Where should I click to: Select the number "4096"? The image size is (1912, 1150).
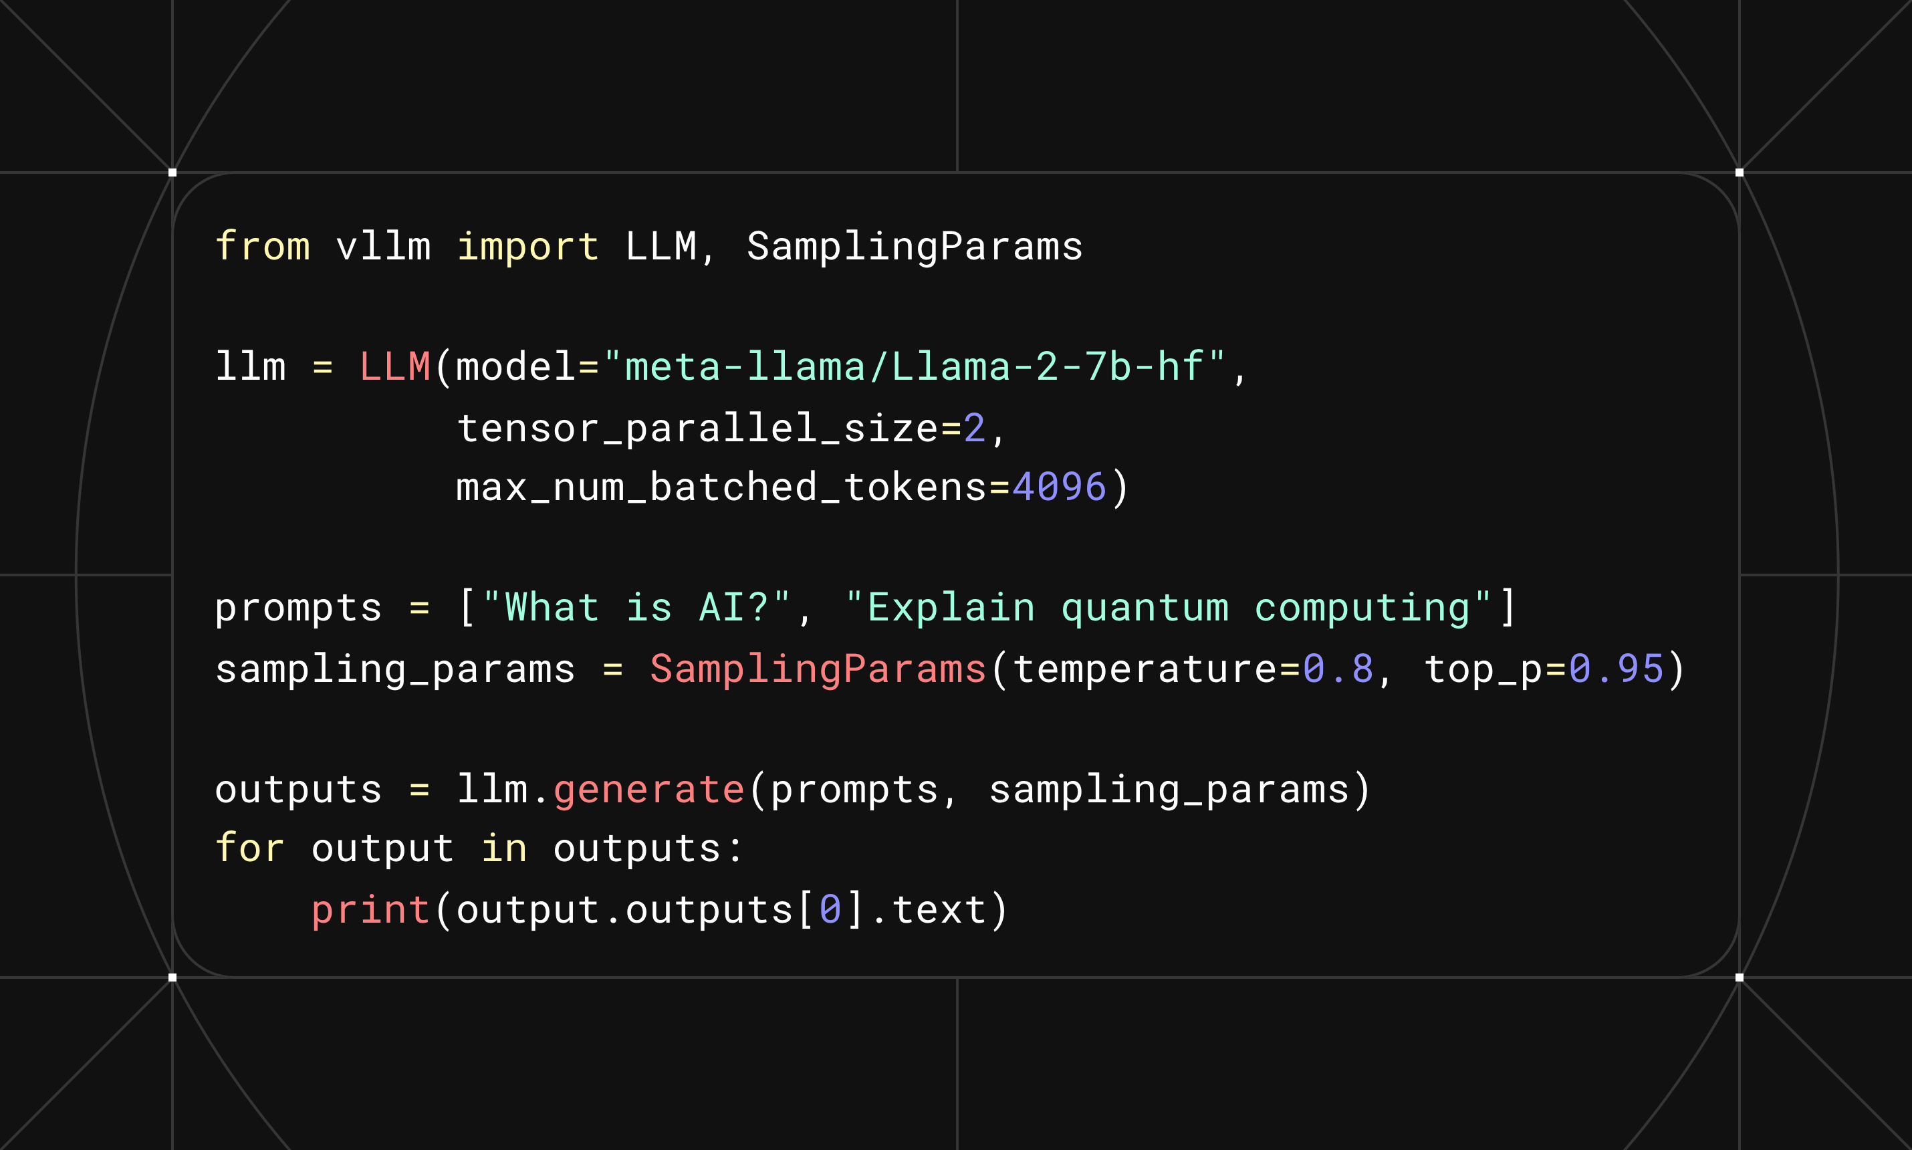(x=1060, y=487)
